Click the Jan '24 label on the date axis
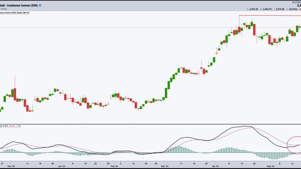301x169 pixels. 61,166
